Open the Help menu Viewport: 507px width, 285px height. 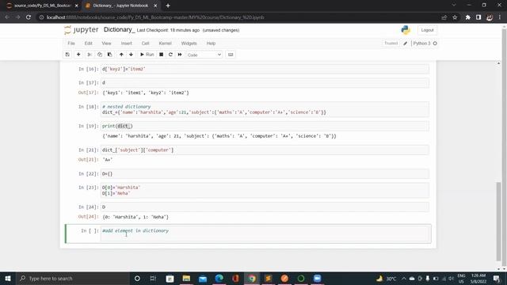click(211, 44)
